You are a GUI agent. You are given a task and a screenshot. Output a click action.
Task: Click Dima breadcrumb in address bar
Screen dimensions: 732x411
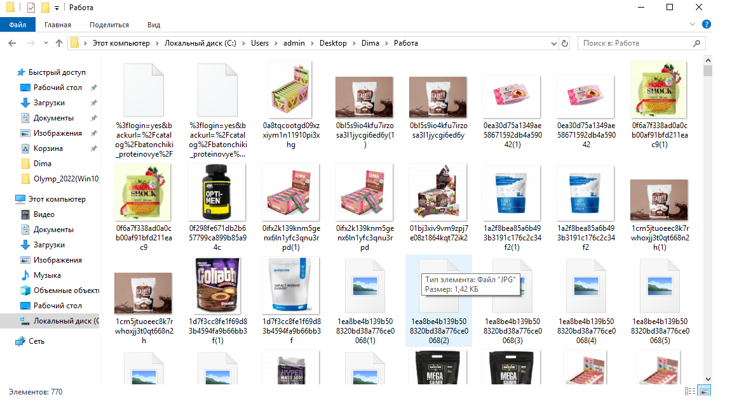(370, 43)
